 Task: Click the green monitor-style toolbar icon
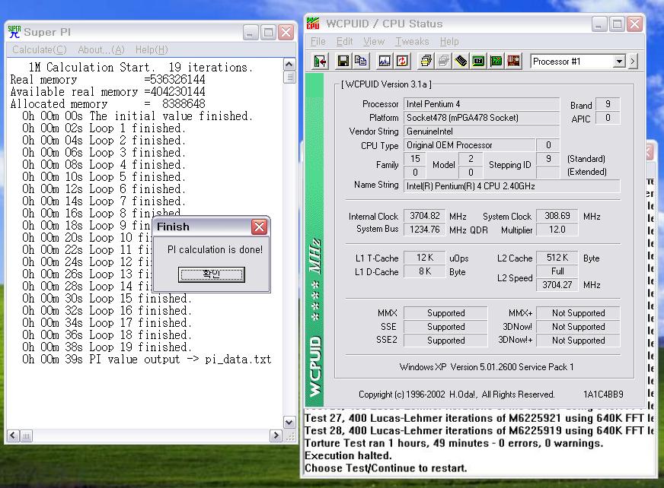478,62
